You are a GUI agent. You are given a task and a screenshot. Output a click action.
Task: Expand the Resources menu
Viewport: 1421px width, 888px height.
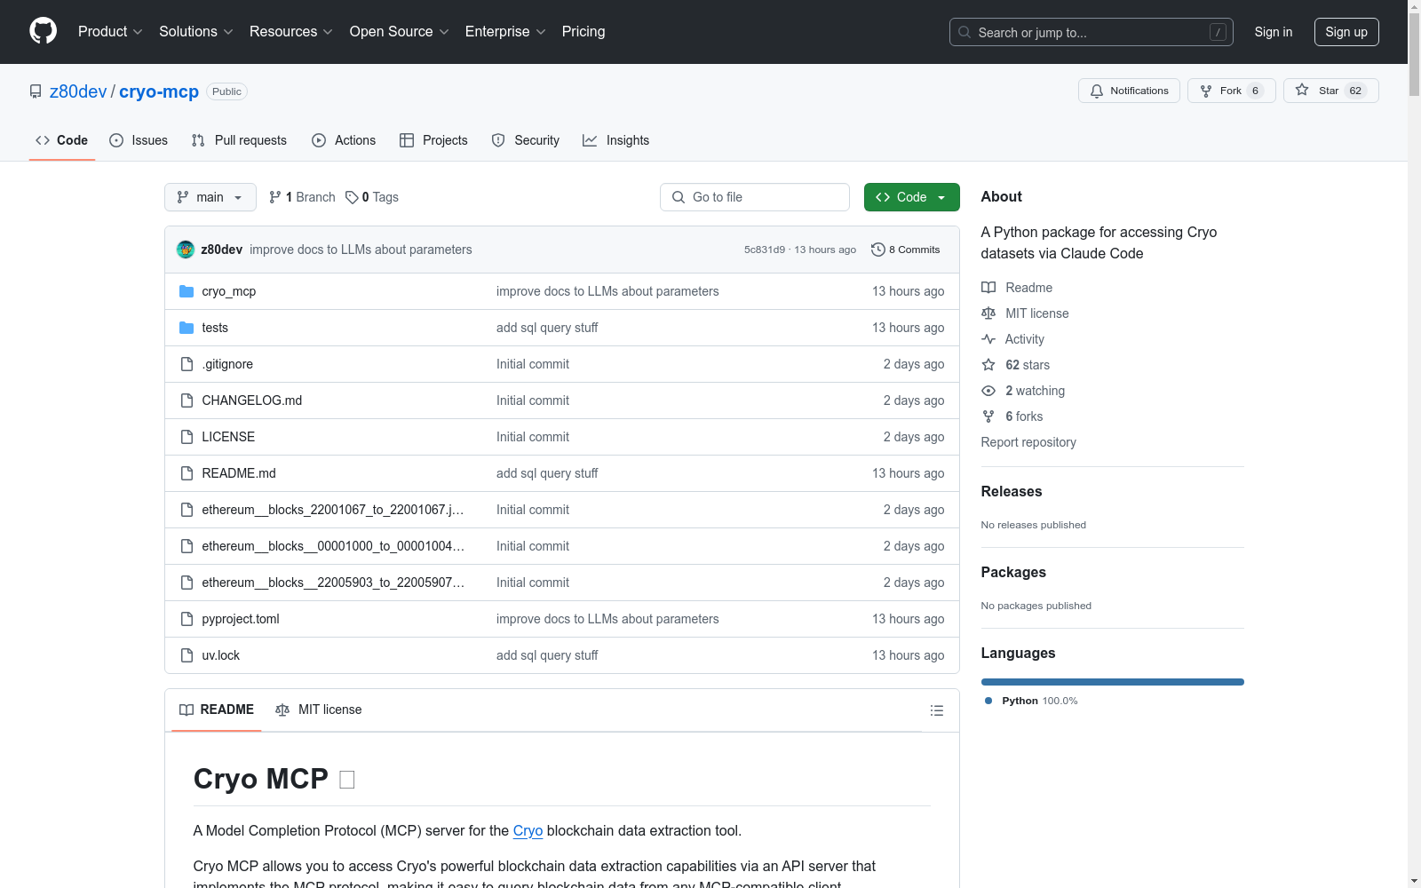pyautogui.click(x=291, y=31)
